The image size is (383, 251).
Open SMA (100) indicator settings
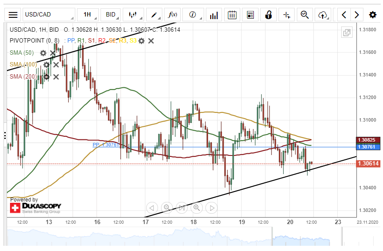(46, 65)
